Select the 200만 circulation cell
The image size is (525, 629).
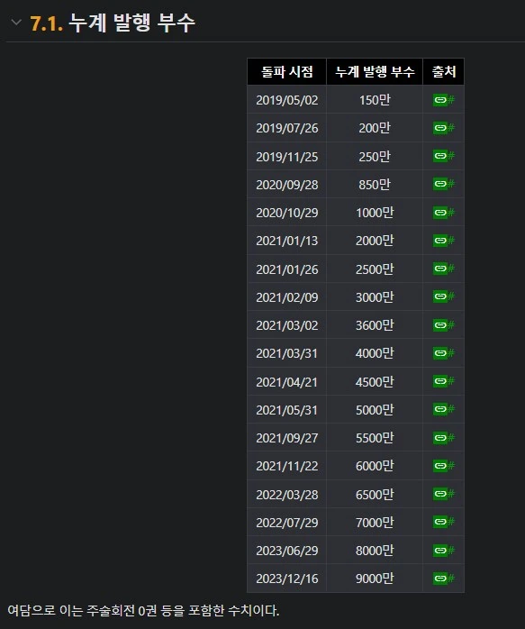(x=375, y=128)
